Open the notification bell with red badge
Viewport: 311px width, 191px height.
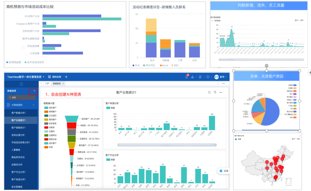point(187,77)
